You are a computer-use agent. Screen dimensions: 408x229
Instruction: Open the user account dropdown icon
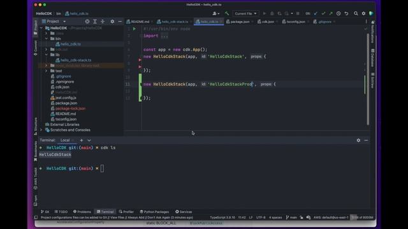[x=216, y=13]
